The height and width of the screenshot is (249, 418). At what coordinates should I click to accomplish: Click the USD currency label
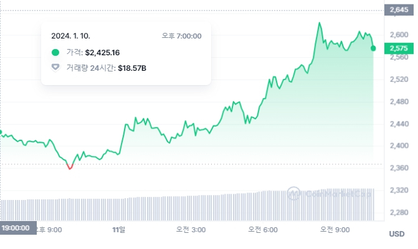click(397, 234)
